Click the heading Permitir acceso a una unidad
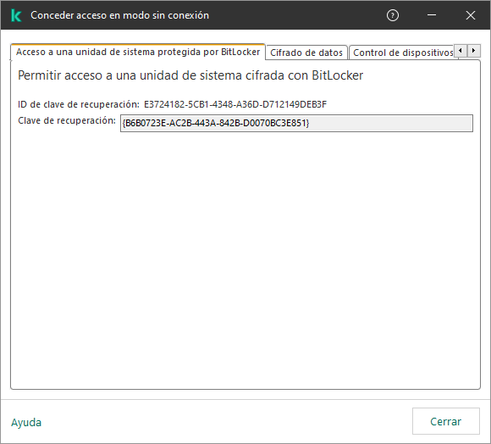 (190, 75)
